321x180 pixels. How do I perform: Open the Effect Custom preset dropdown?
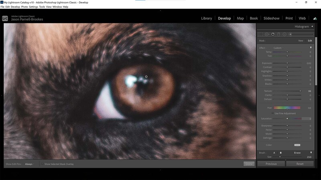(x=278, y=48)
